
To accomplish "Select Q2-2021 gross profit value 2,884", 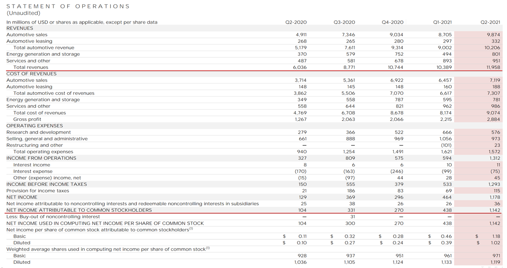I will 494,119.
